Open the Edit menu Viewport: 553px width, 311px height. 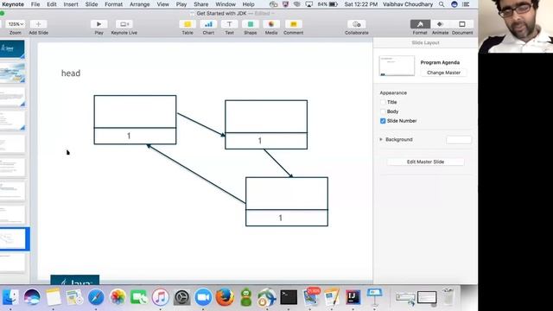(x=52, y=4)
